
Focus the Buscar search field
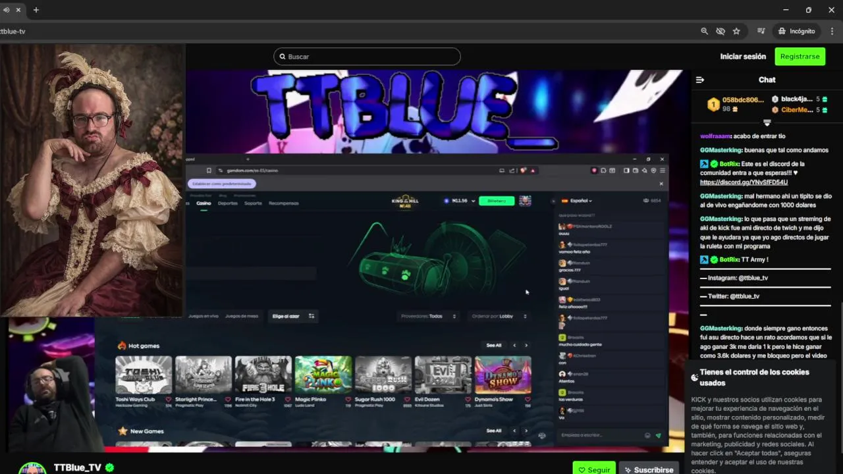[x=367, y=57]
